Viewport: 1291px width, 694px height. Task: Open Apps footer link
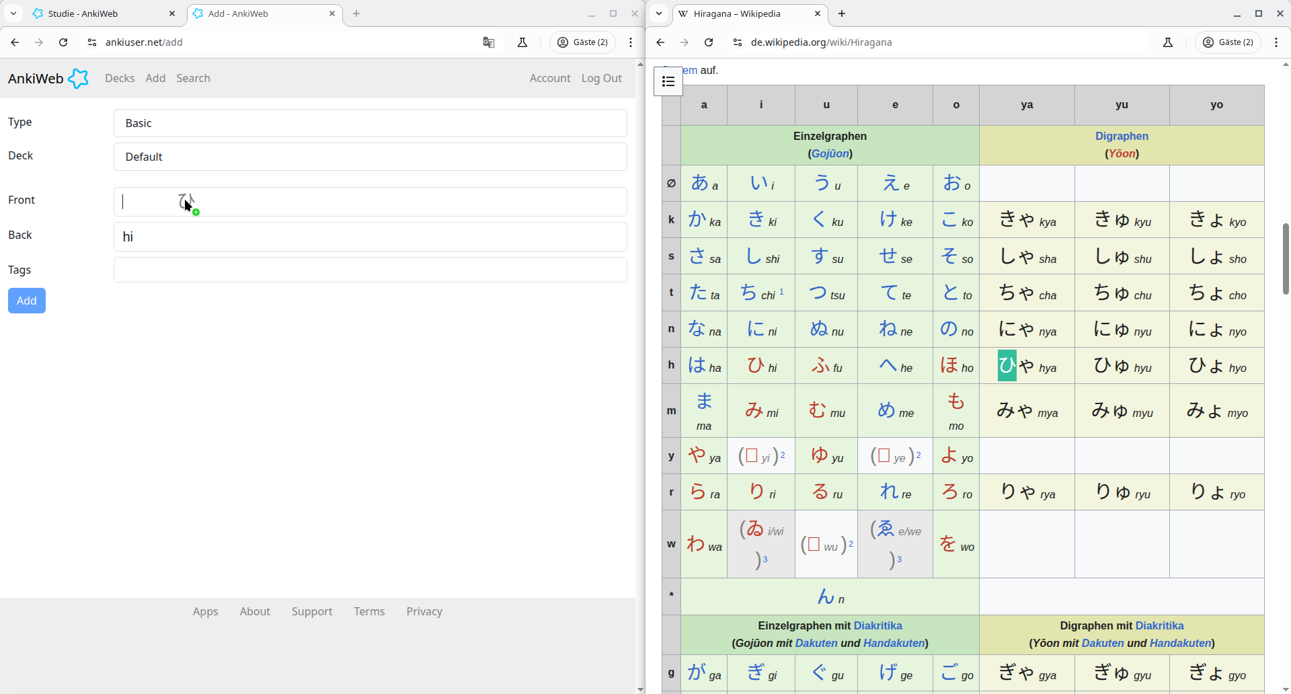(x=205, y=611)
